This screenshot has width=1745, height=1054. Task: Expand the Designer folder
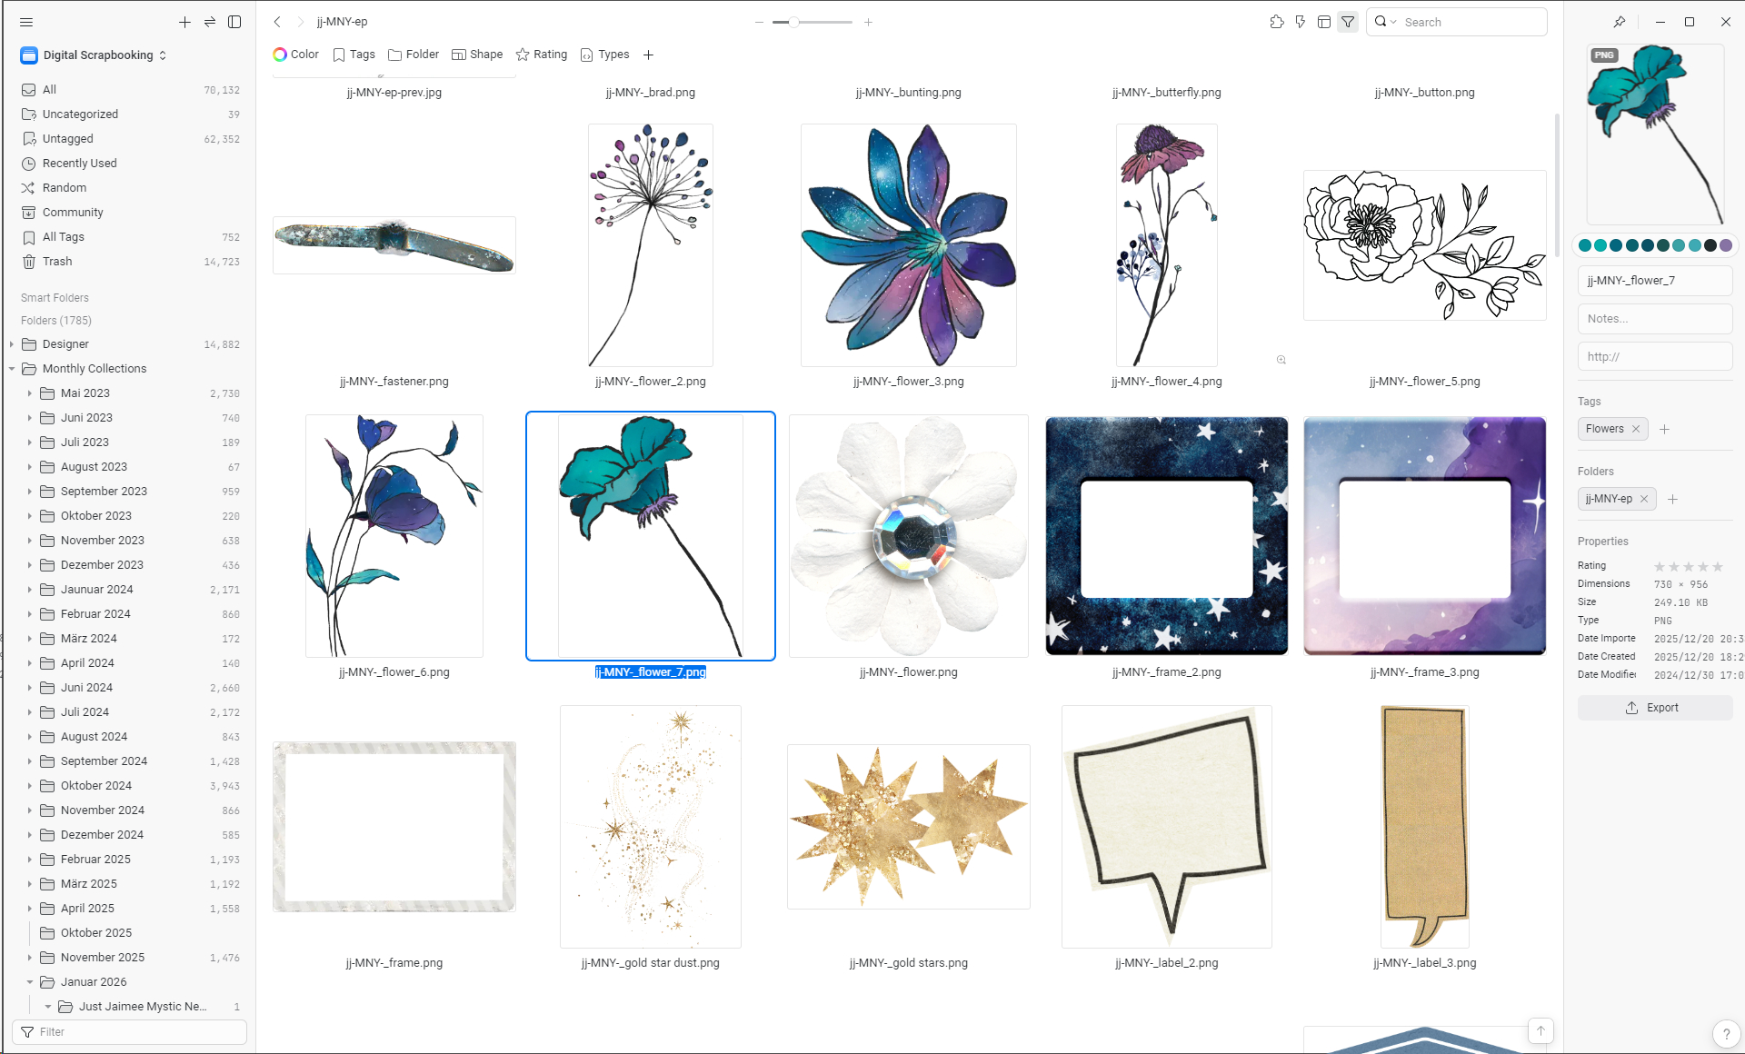12,344
